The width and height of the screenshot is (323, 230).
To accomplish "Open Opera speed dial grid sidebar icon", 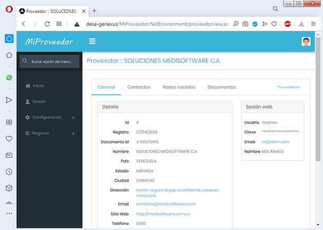I will tap(9, 122).
